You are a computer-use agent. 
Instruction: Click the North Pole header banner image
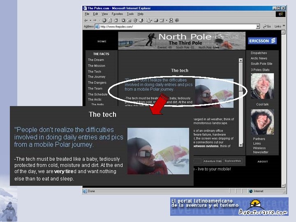click(182, 41)
